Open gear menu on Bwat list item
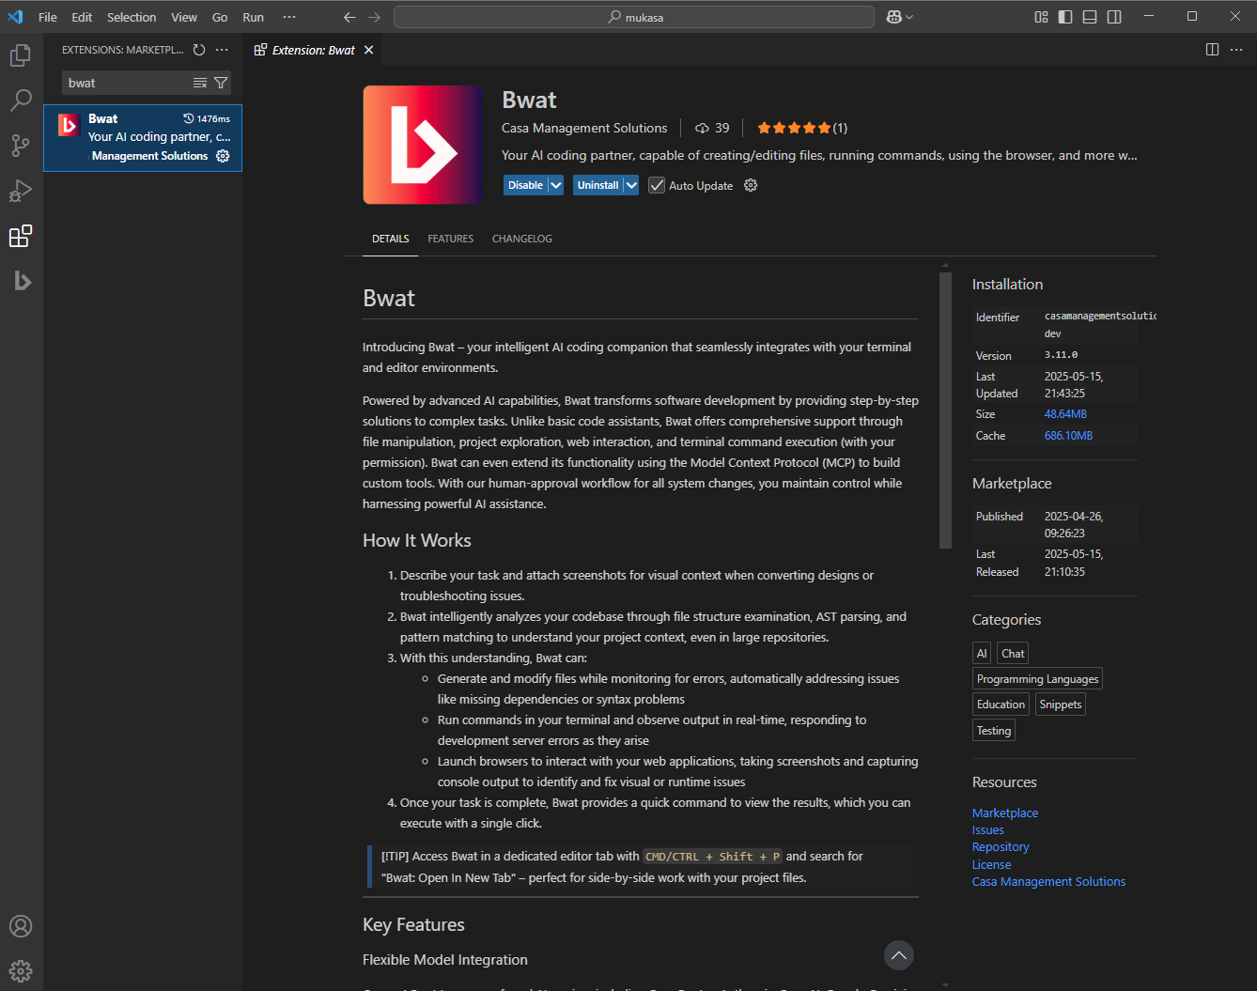 click(x=223, y=156)
